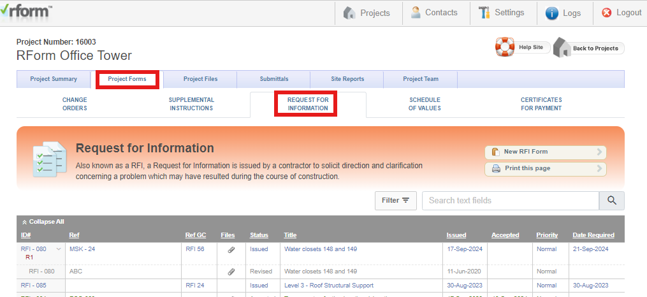Sort by Title column header
This screenshot has width=647, height=297.
click(290, 235)
